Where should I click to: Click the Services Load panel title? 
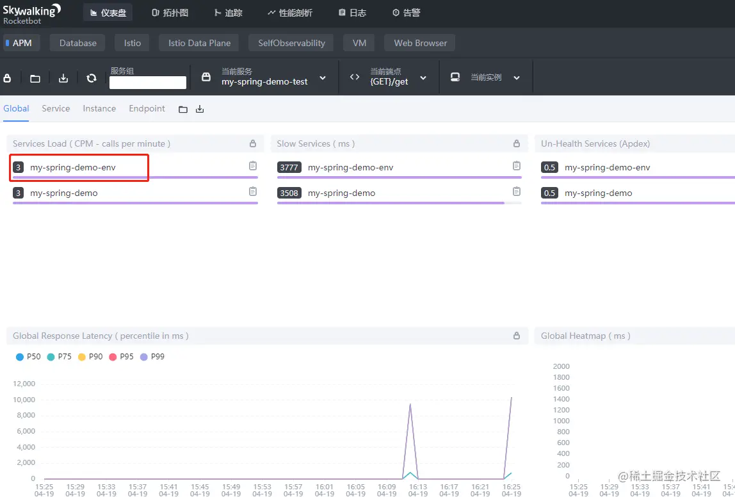tap(92, 143)
